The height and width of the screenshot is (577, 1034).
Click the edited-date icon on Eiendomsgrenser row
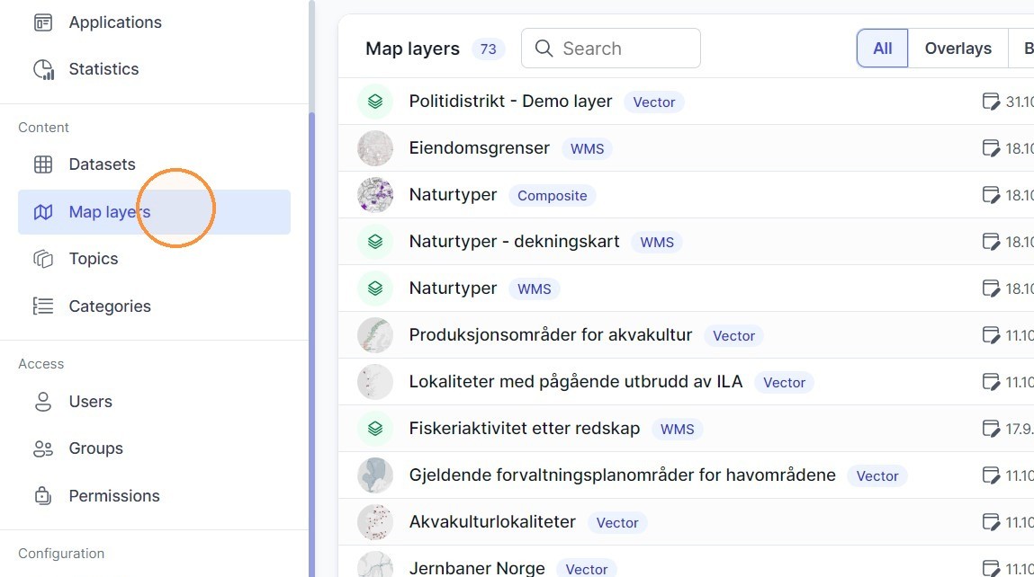coord(991,148)
